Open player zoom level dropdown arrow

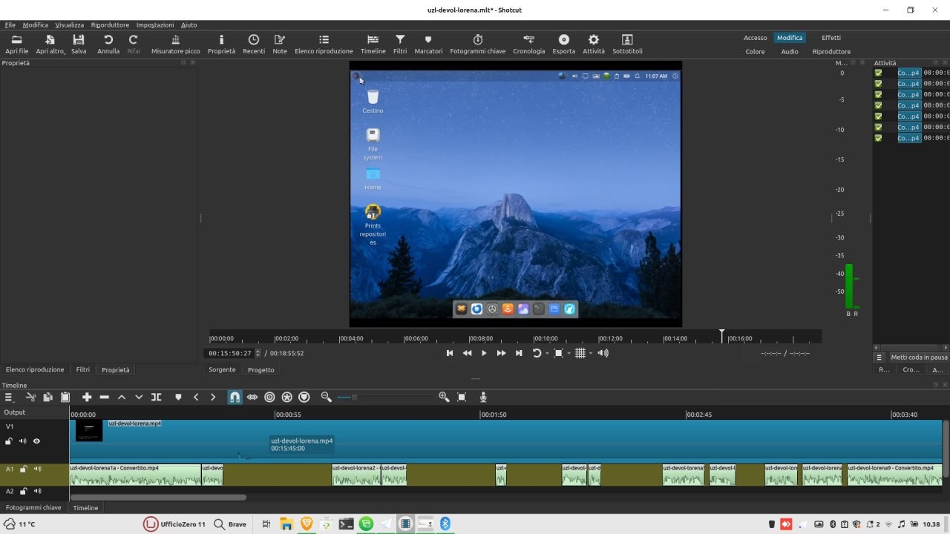(569, 354)
